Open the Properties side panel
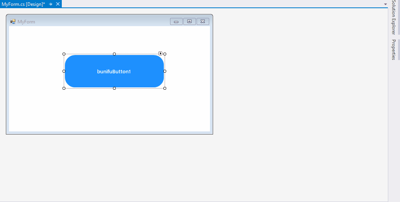 (x=394, y=50)
